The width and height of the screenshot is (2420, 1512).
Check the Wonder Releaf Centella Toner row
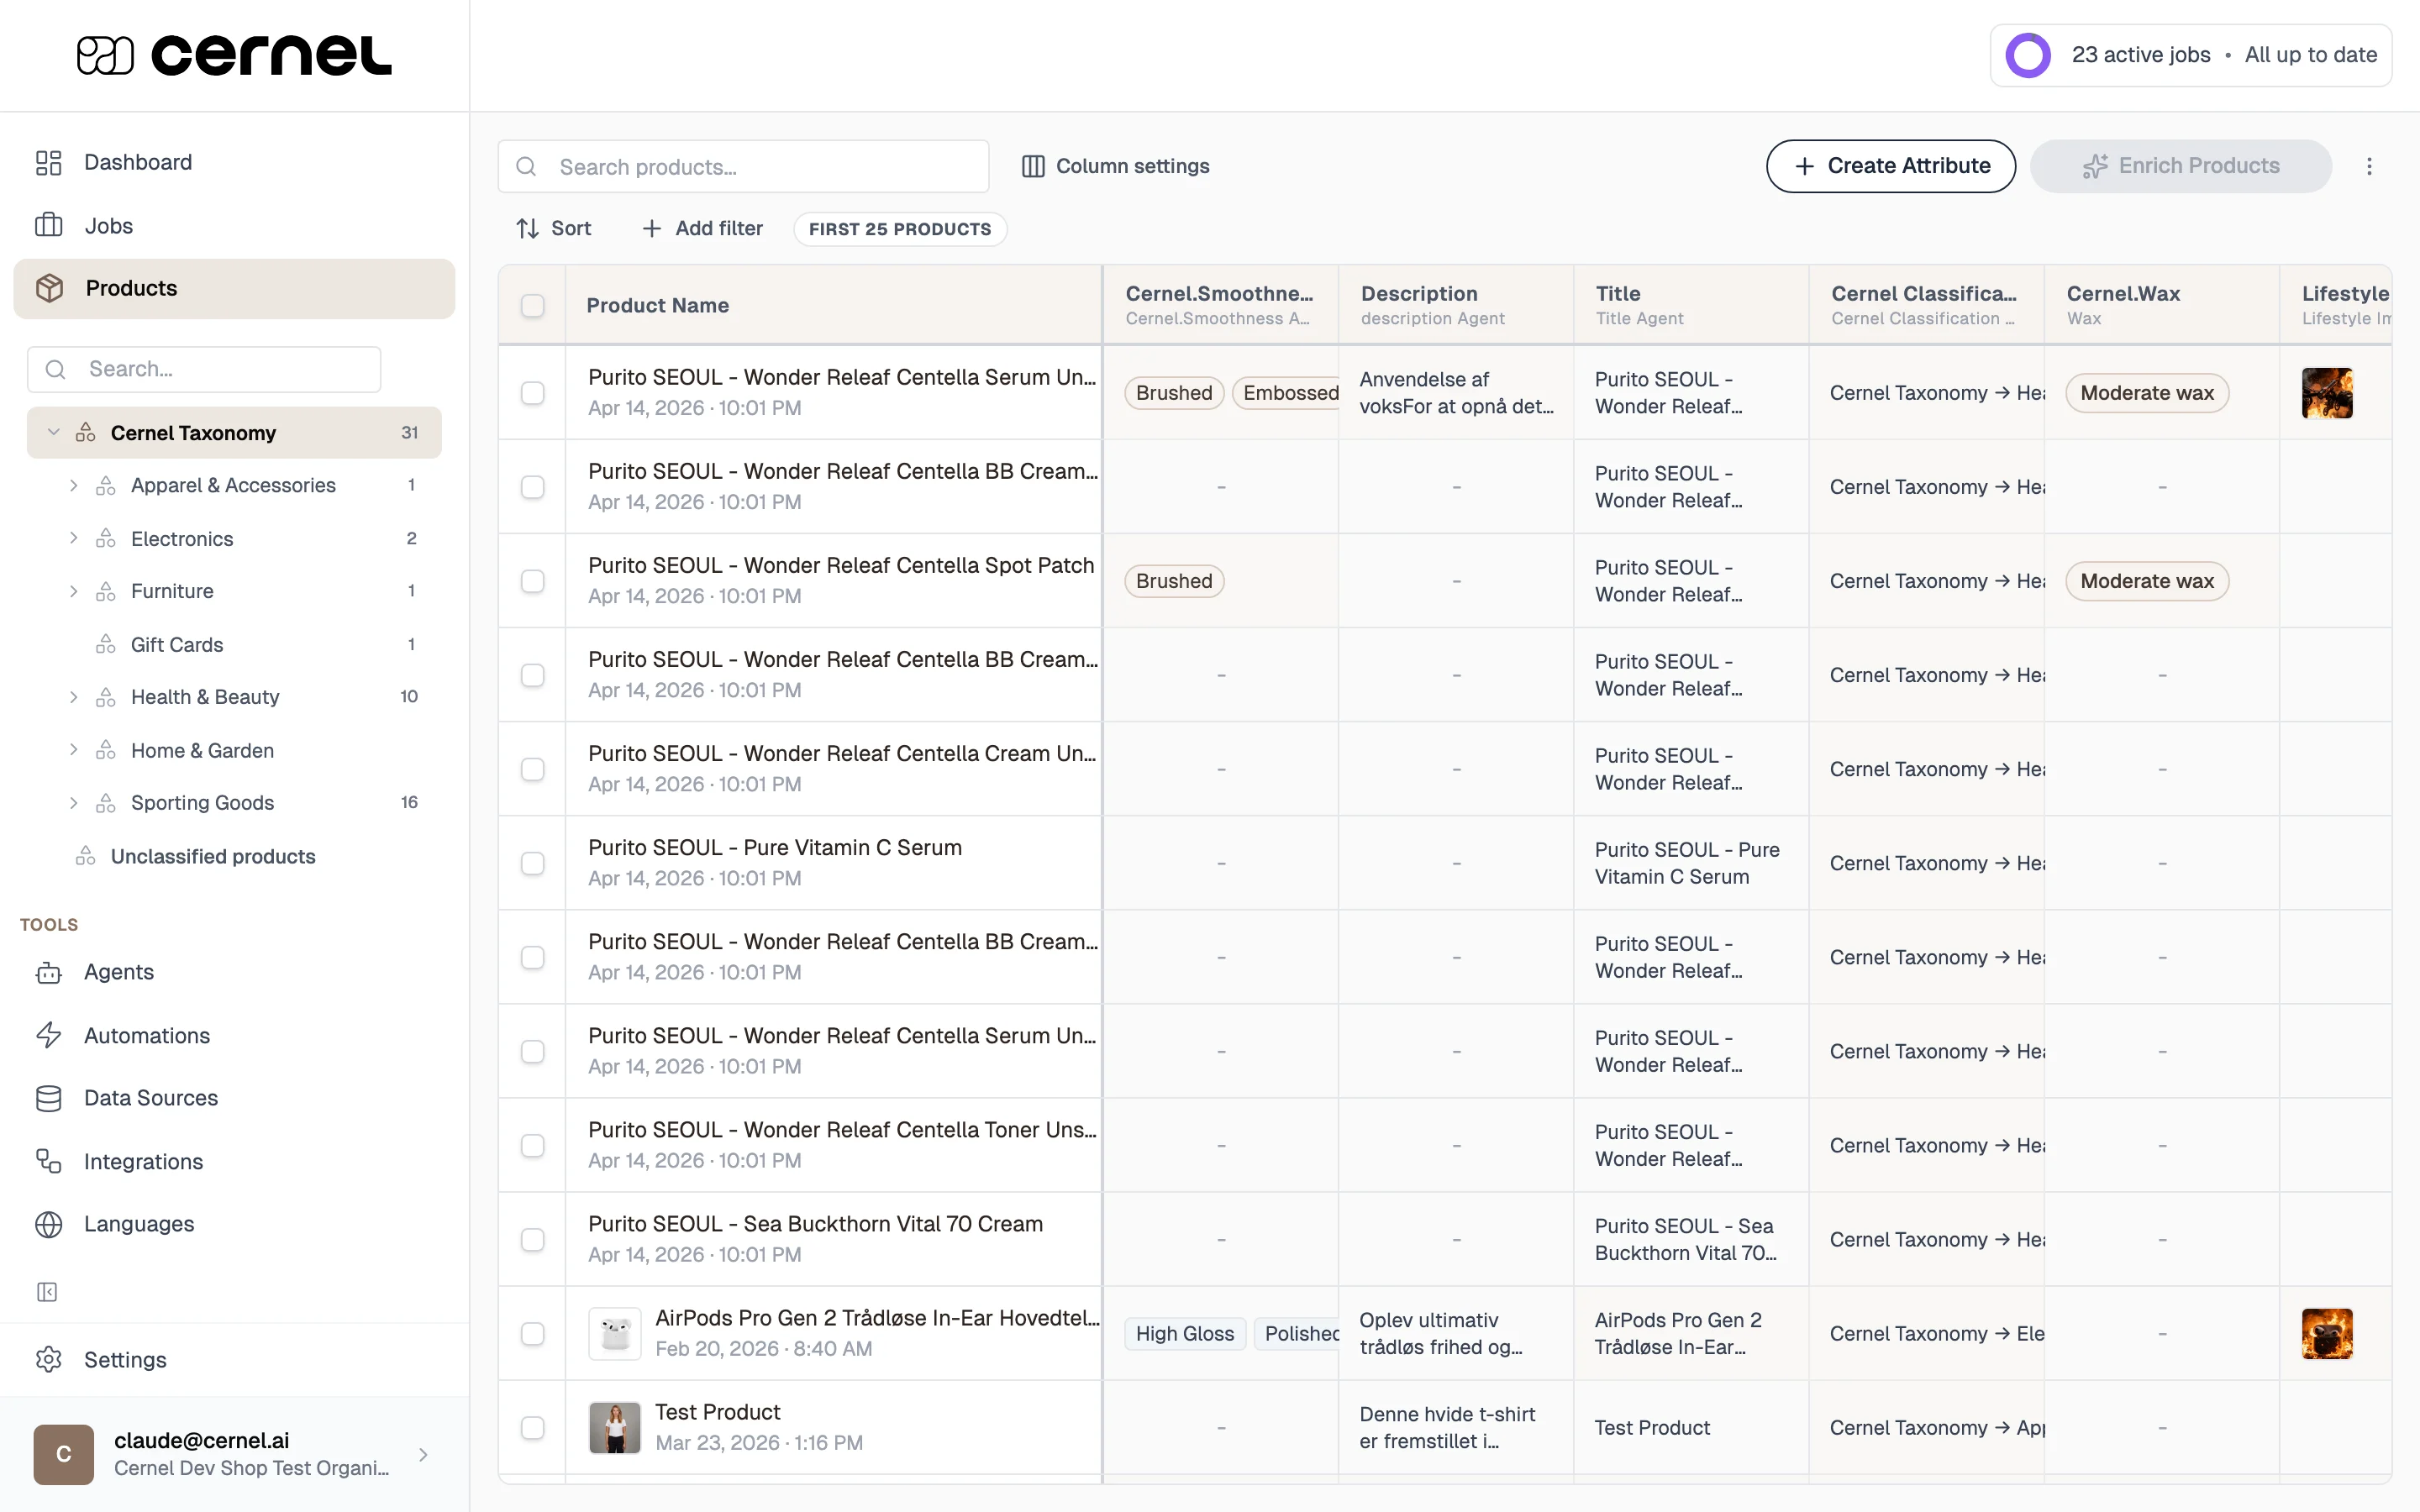533,1146
